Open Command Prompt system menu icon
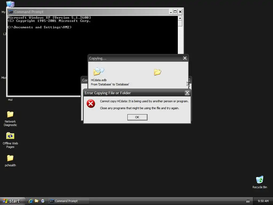Screen dimensions: 273x205 (10, 12)
